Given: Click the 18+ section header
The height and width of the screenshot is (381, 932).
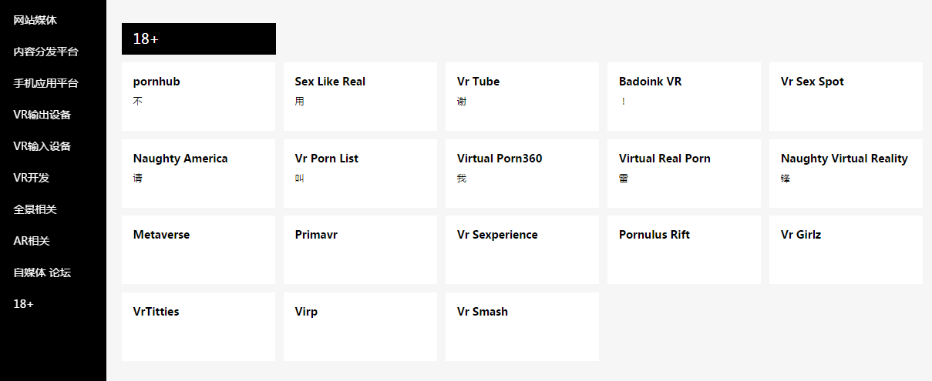Looking at the screenshot, I should [198, 39].
